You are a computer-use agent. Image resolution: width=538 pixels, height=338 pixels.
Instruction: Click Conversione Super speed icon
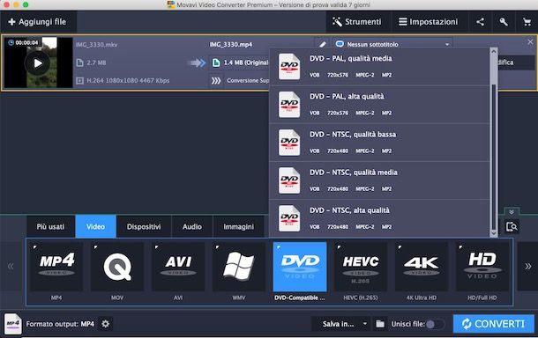[216, 81]
